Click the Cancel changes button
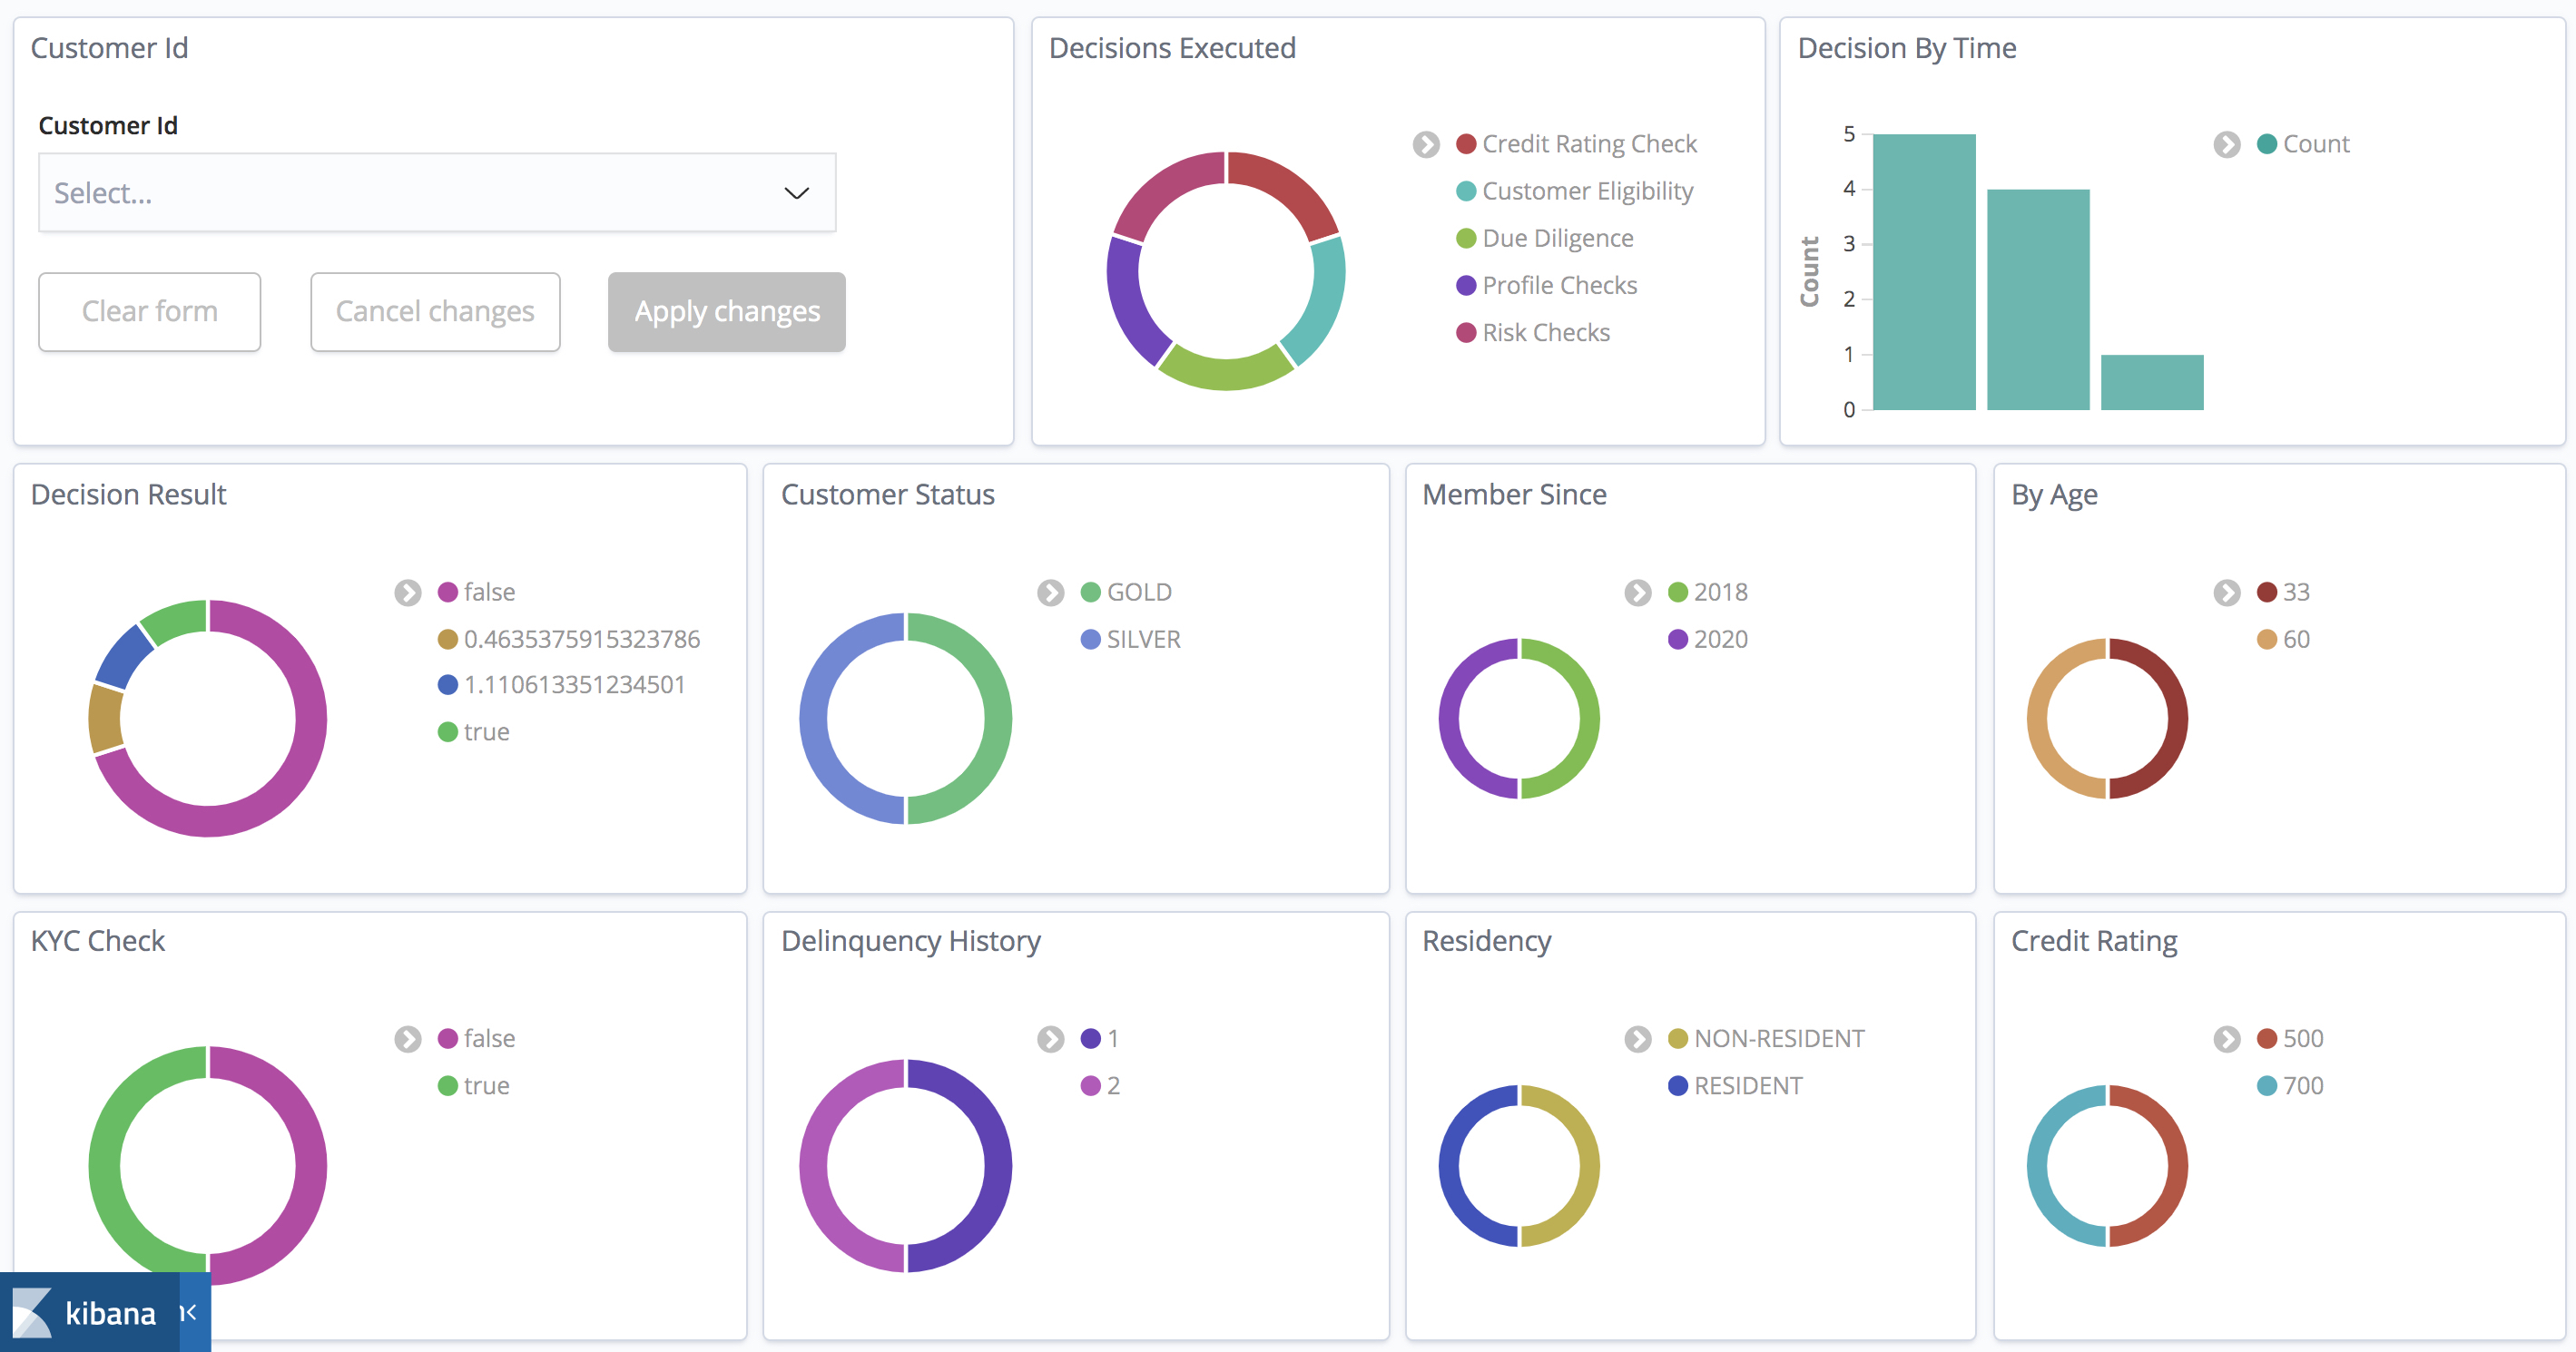Viewport: 2576px width, 1352px height. [x=435, y=312]
